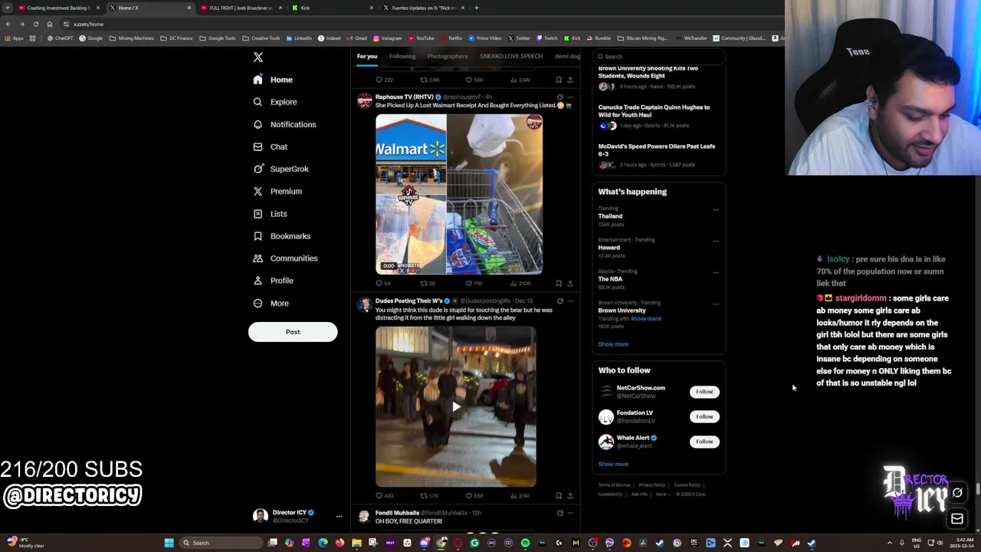Image resolution: width=981 pixels, height=552 pixels.
Task: Like the Dudes Posting Their W's post
Action: point(474,495)
